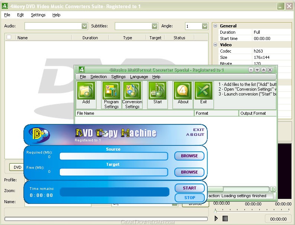Click STOP in DVD Copy Machine
Viewport: 295px width, 225px height.
[189, 198]
